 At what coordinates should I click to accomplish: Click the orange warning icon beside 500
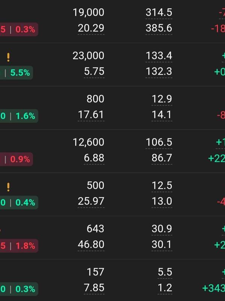8,187
